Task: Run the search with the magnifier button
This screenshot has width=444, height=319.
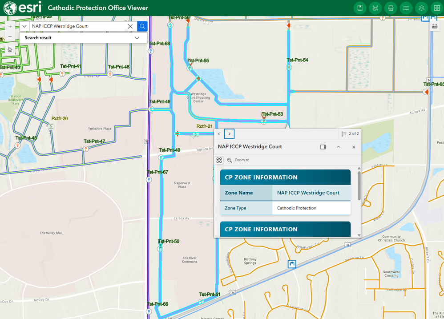Action: (142, 26)
